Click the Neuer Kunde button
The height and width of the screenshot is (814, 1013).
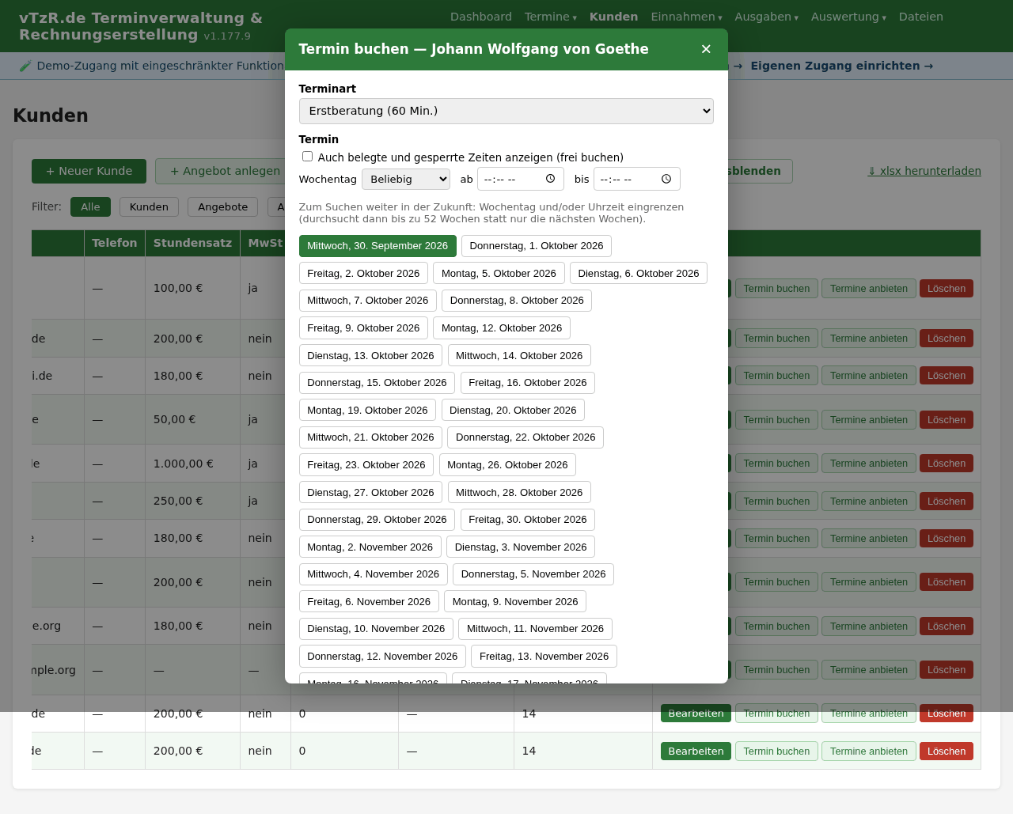click(89, 171)
